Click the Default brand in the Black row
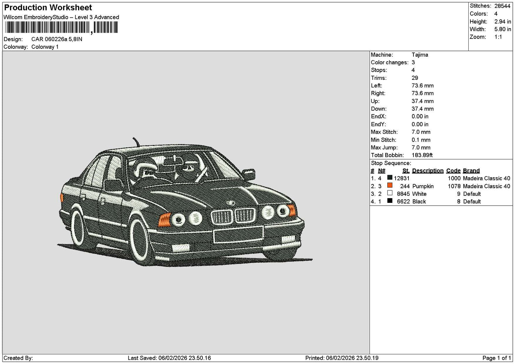 click(472, 201)
